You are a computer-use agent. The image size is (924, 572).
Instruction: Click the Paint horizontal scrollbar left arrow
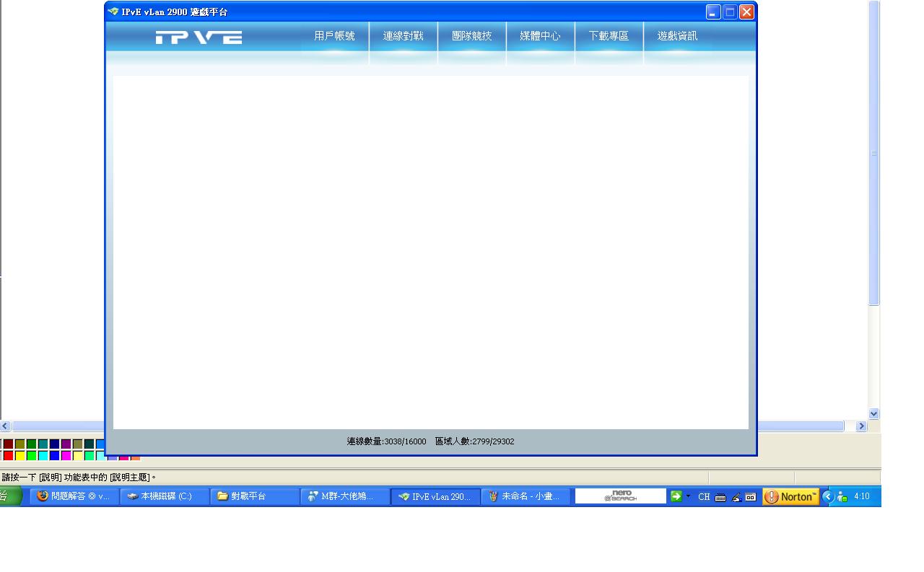(x=5, y=426)
